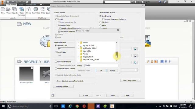This screenshot has width=195, height=109.
Task: Enable Import parametric constraints checkbox
Action: click(56, 68)
